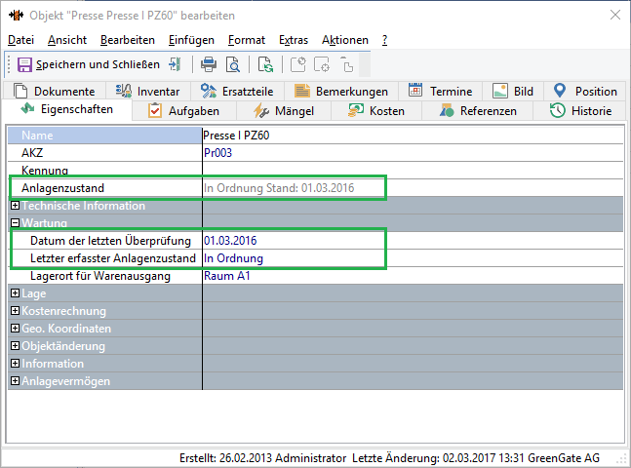The width and height of the screenshot is (631, 468).
Task: Switch to the Inventar tab
Action: coord(148,91)
